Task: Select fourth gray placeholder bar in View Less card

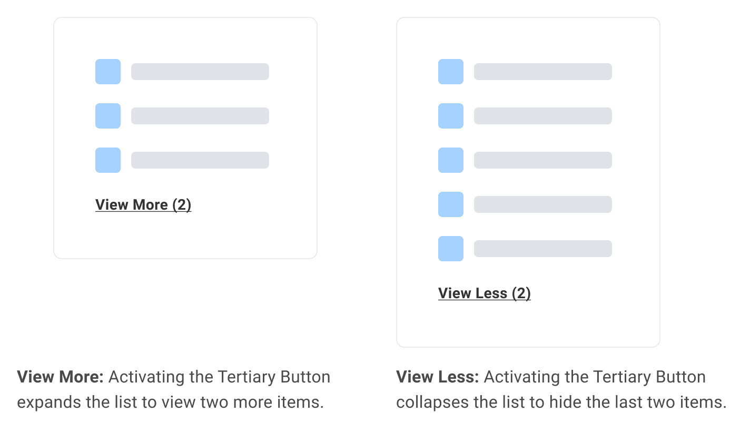Action: (543, 204)
